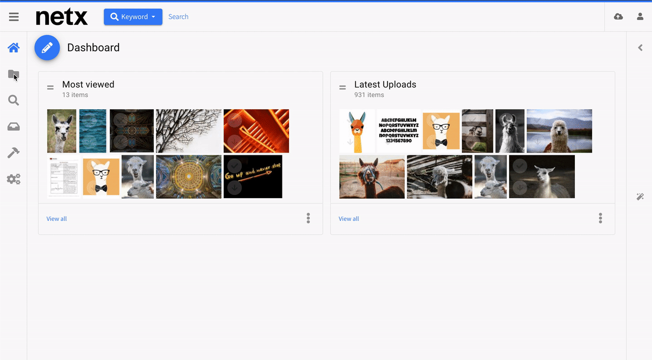Open the golden dome ceiling thumbnail
652x360 pixels.
point(189,176)
